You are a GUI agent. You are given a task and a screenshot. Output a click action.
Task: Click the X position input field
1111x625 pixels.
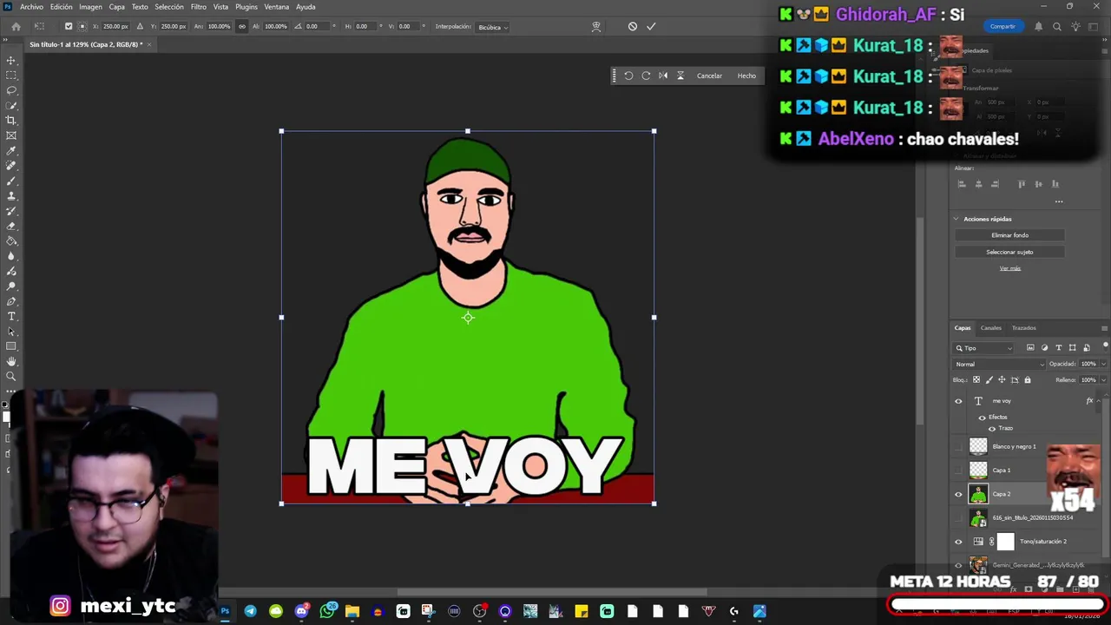[x=115, y=26]
